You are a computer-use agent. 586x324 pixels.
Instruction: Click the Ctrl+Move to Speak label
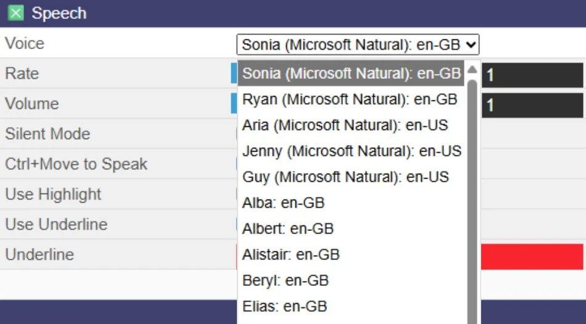[76, 164]
